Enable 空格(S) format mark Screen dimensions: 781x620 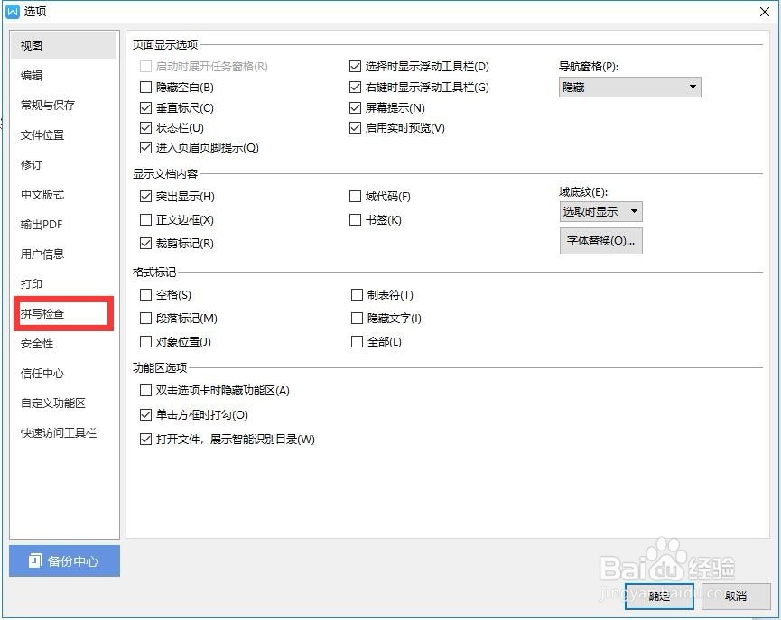[x=145, y=295]
